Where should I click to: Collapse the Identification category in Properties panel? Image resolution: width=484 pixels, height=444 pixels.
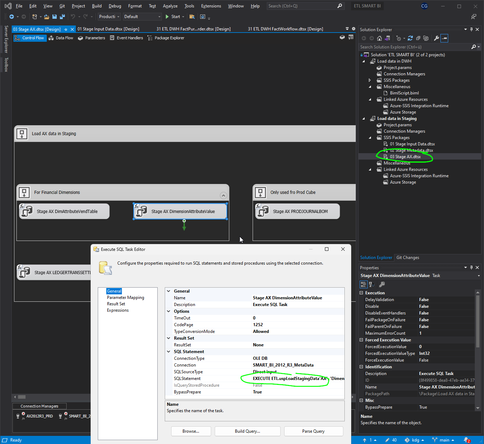[361, 367]
